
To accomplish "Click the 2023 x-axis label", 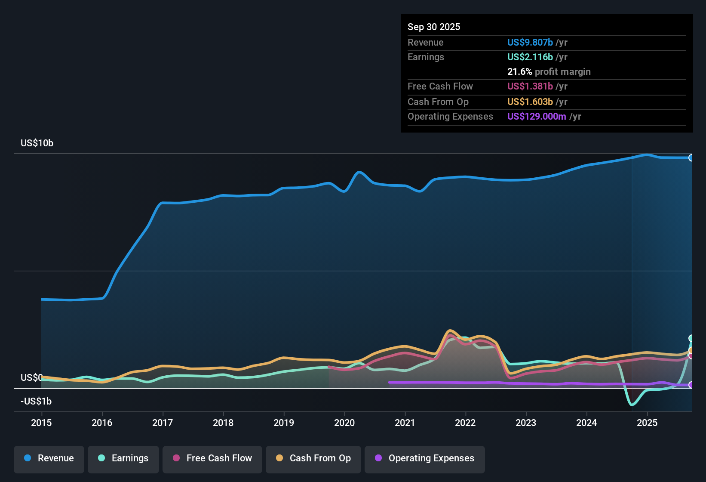I will tap(526, 423).
